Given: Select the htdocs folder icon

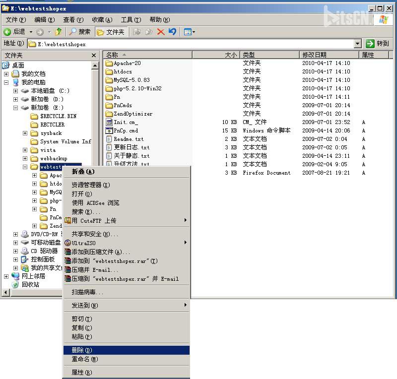Looking at the screenshot, I should (109, 71).
